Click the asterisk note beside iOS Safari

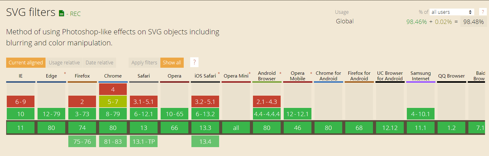pos(219,74)
